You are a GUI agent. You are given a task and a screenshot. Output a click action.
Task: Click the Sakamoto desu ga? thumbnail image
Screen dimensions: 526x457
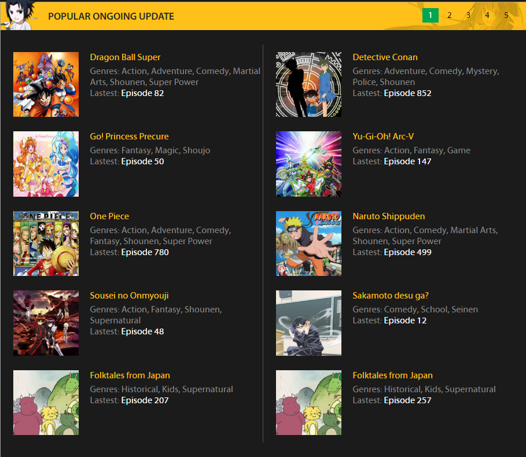point(308,323)
